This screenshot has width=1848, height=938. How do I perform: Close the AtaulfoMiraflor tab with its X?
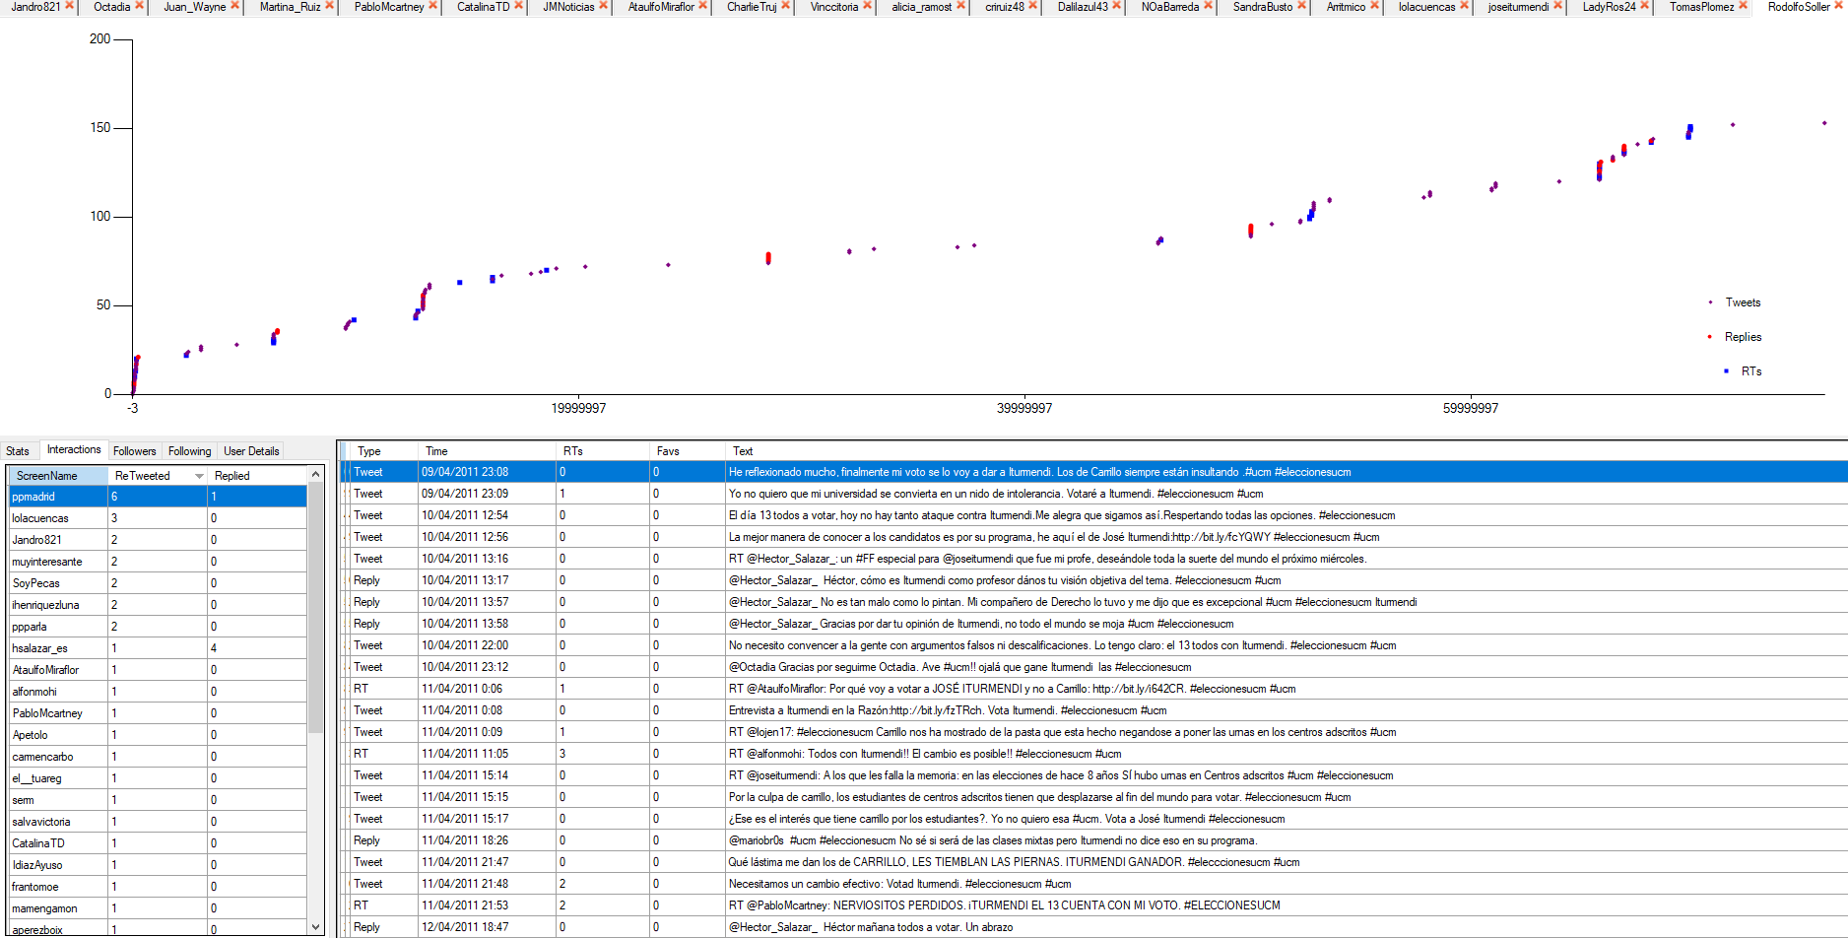pyautogui.click(x=702, y=6)
